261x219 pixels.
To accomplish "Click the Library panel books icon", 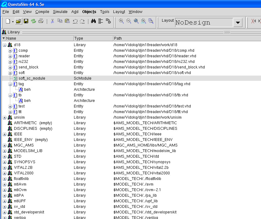I will coord(4,32).
